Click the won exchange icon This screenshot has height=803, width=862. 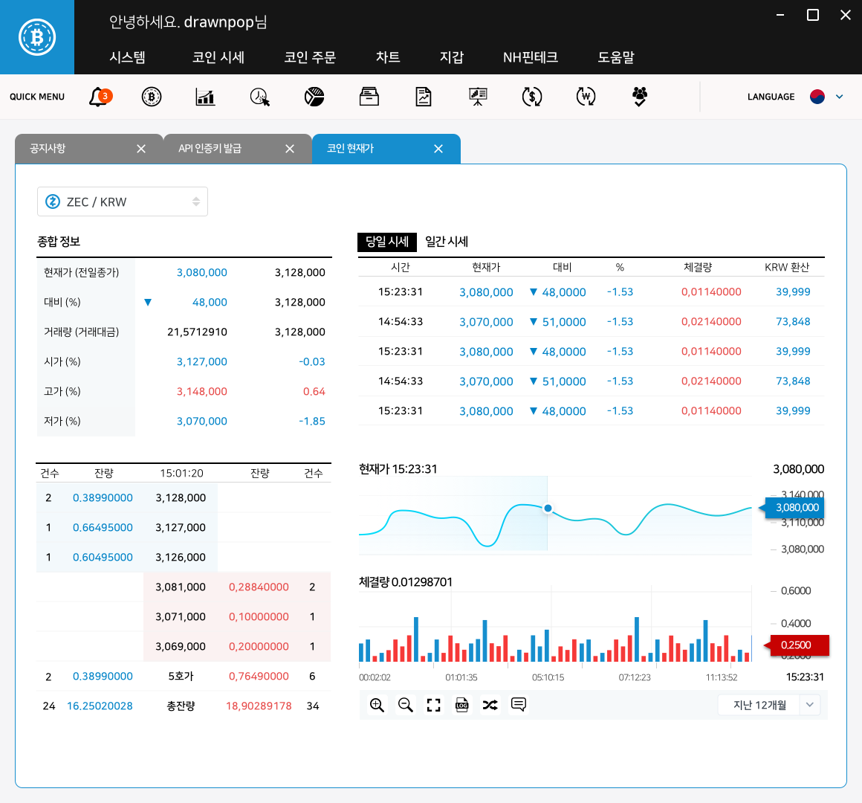pyautogui.click(x=586, y=97)
